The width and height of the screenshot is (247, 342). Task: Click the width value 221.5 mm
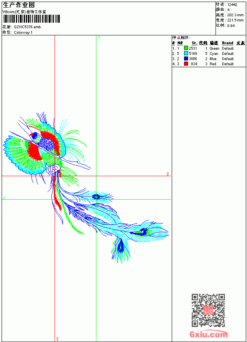235,20
